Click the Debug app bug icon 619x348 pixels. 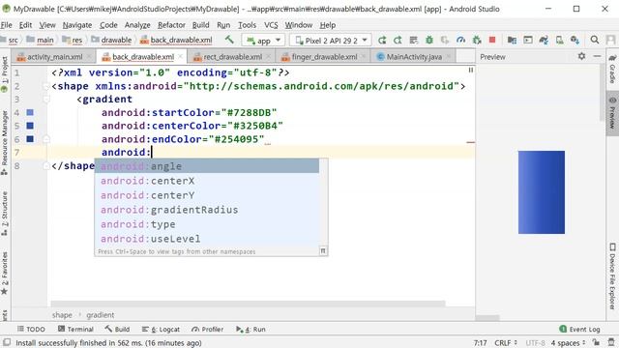429,40
